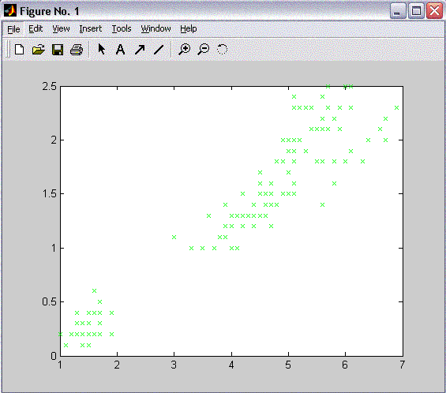The height and width of the screenshot is (393, 446).
Task: Expand the Tools menu
Action: pos(122,28)
